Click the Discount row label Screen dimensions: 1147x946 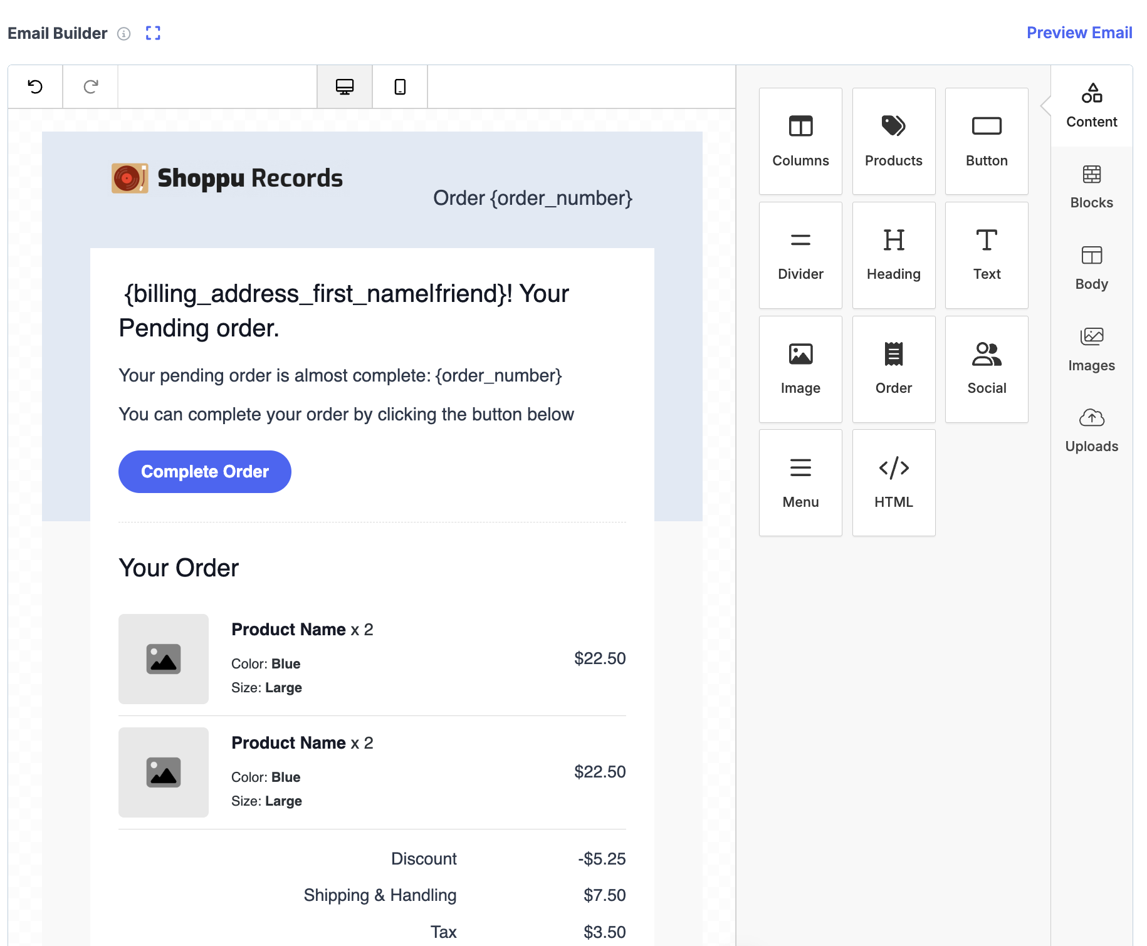coord(424,859)
